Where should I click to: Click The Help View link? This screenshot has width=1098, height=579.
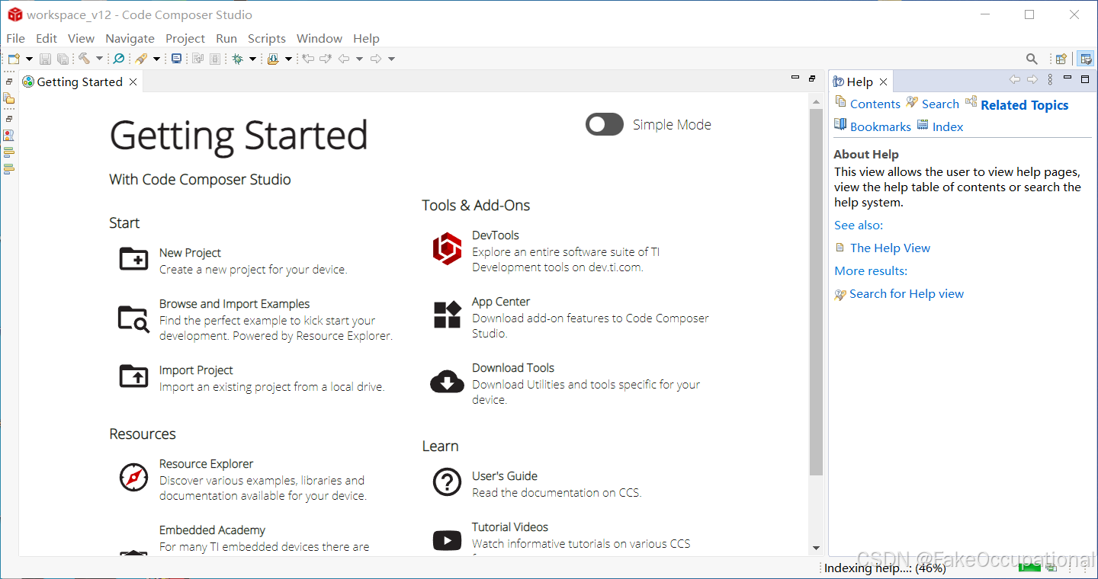pyautogui.click(x=890, y=248)
